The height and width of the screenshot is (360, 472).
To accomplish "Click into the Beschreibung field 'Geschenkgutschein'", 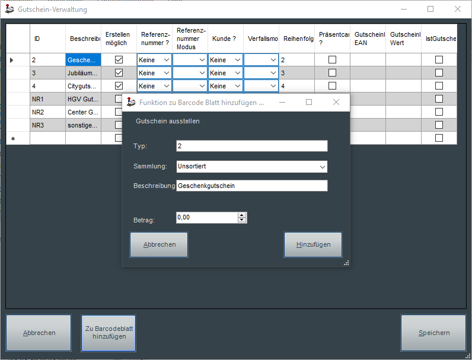I will [x=251, y=186].
